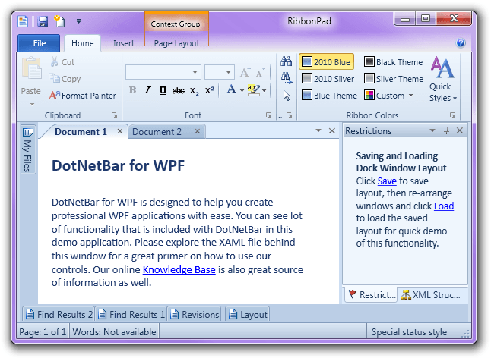Screen dimensions: 491x358
Task: Click the Save link in Restrictions panel
Action: (387, 181)
